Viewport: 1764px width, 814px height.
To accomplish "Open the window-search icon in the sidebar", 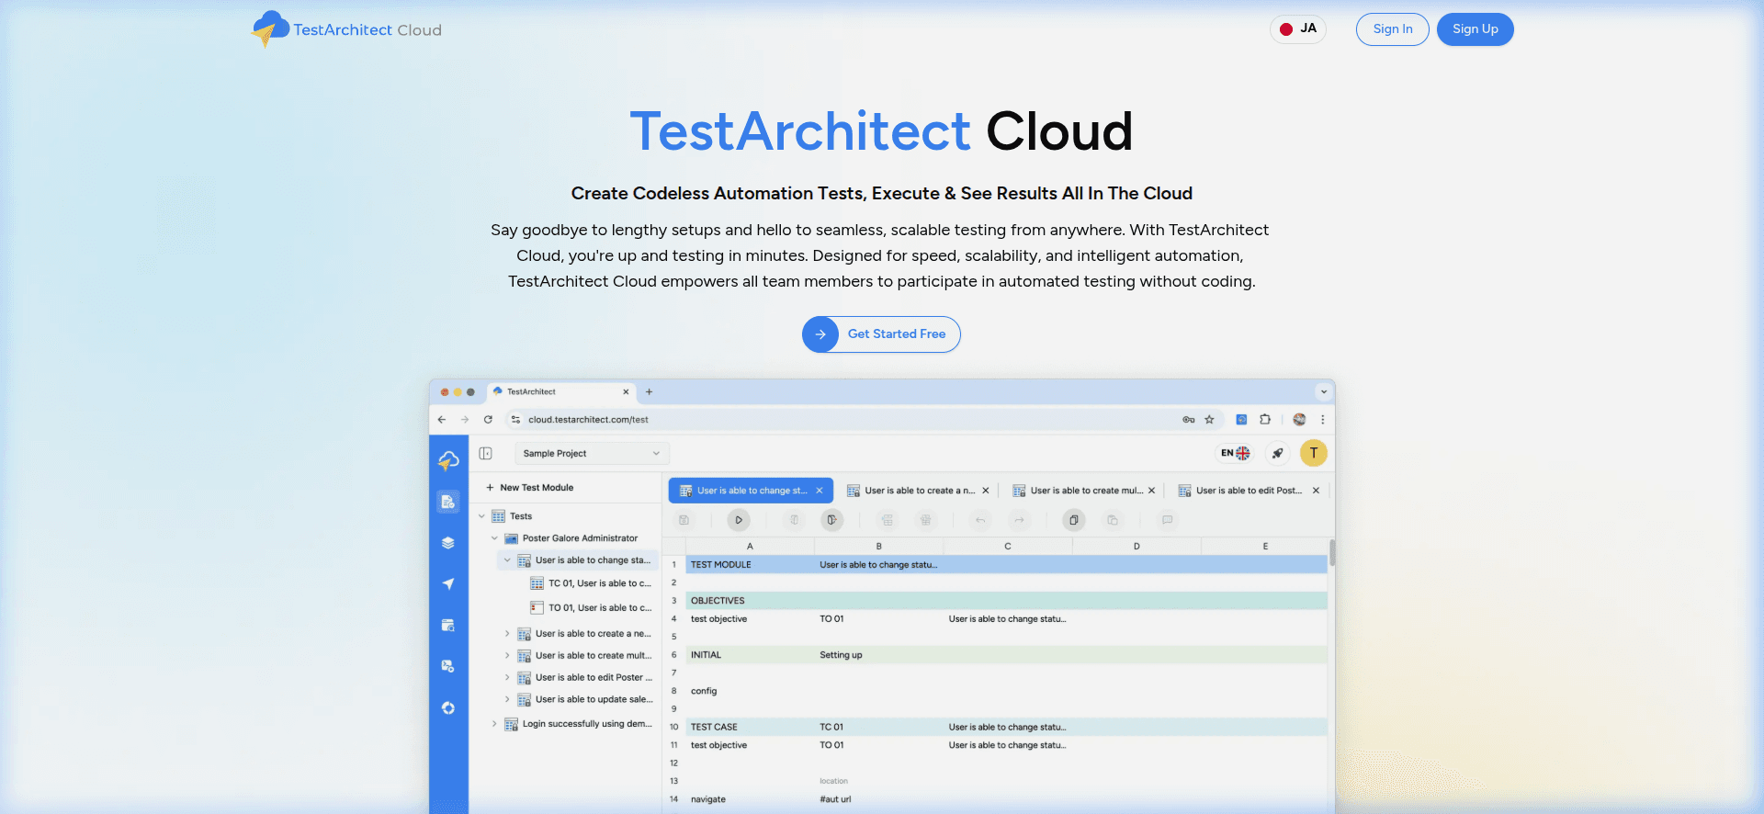I will tap(448, 626).
